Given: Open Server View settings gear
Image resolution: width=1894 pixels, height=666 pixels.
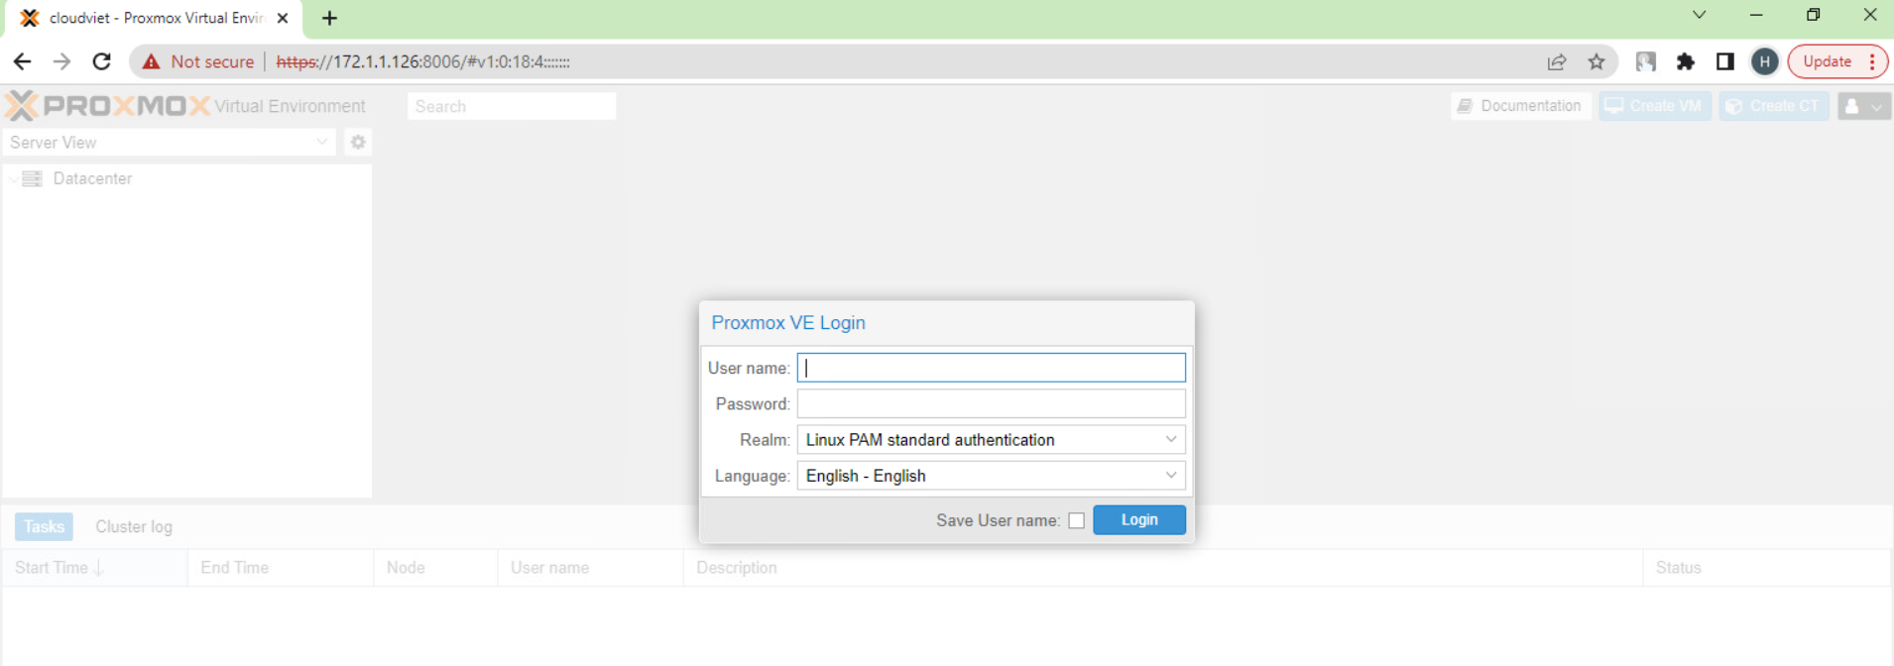Looking at the screenshot, I should pyautogui.click(x=358, y=143).
